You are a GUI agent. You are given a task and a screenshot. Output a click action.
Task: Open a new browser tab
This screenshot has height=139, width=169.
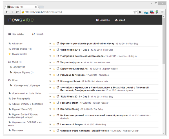pyautogui.click(x=41, y=7)
